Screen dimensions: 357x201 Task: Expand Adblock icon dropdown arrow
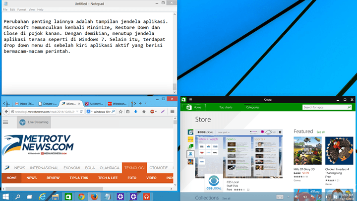(156, 112)
